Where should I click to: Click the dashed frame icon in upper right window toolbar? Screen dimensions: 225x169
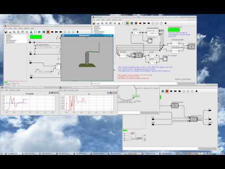(123, 23)
